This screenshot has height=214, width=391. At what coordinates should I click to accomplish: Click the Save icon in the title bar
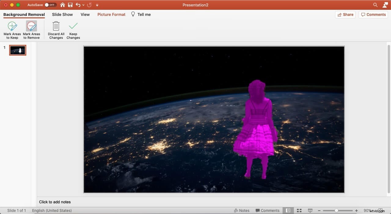[70, 5]
